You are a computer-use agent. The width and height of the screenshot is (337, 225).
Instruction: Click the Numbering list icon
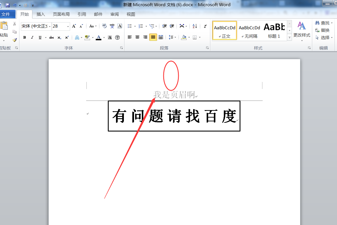(x=141, y=26)
